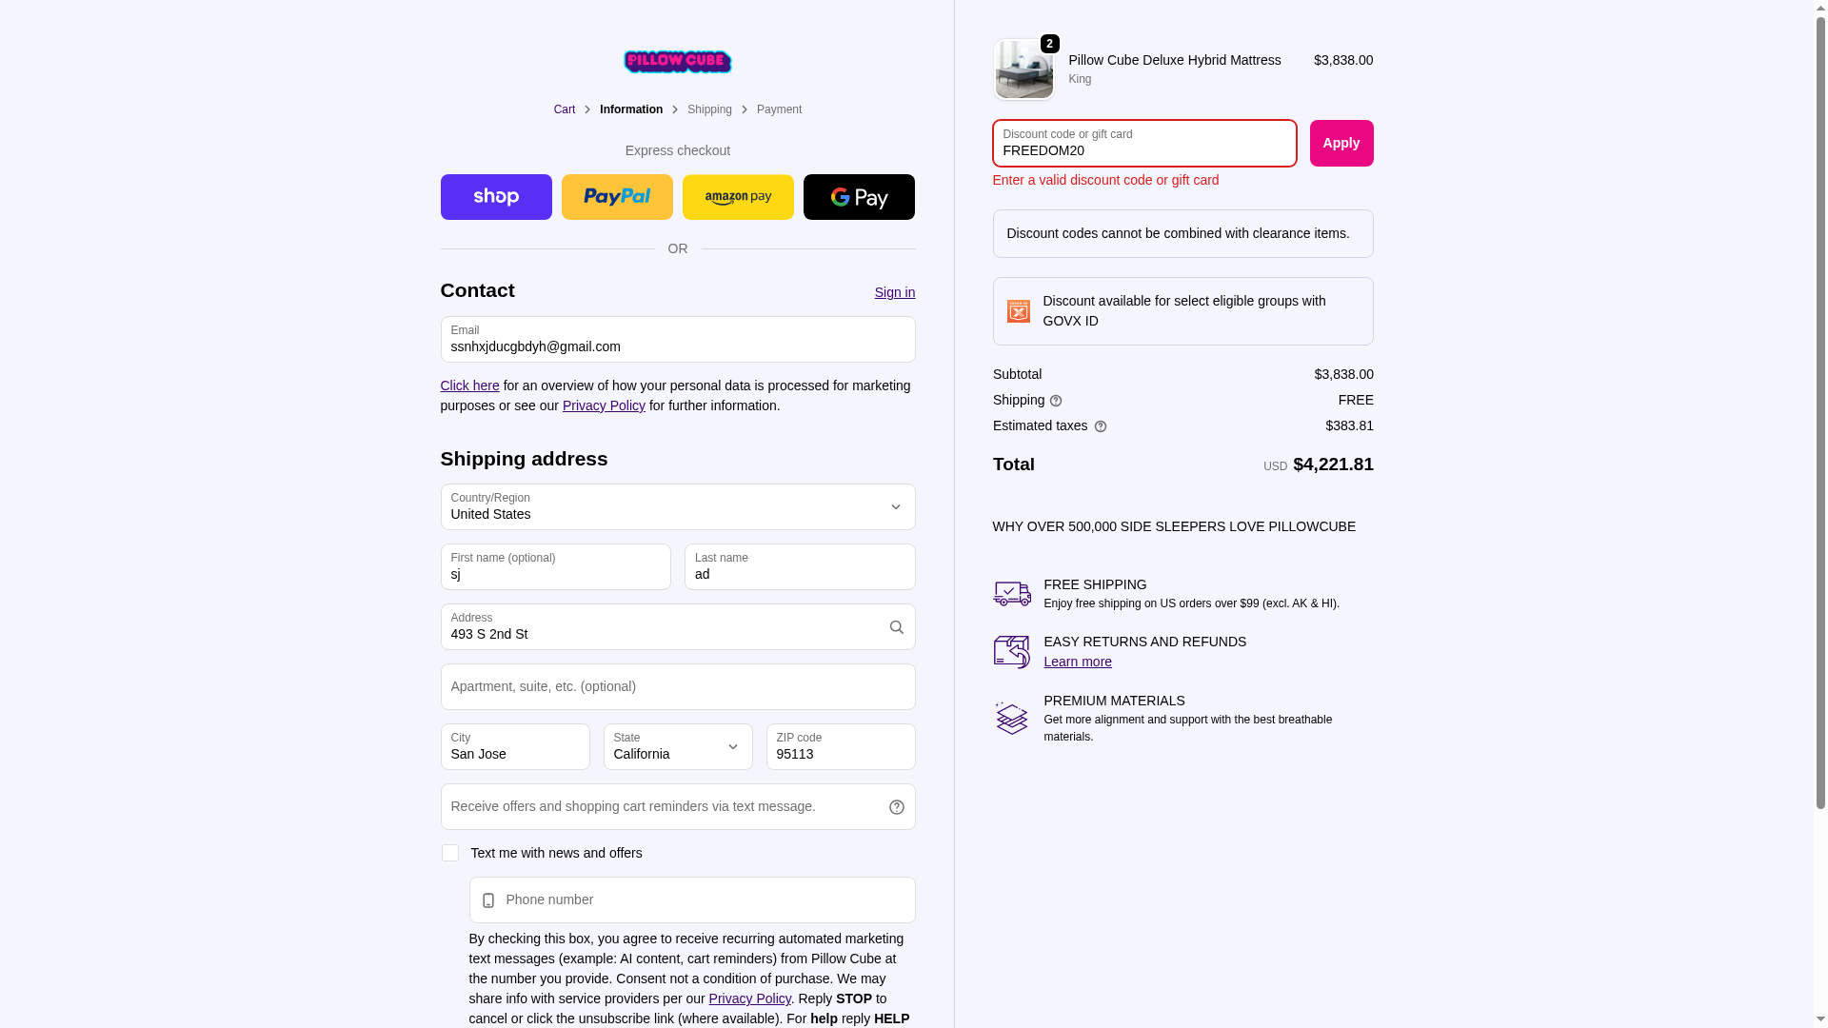The height and width of the screenshot is (1028, 1828).
Task: Click the mattress product thumbnail
Action: [1024, 69]
